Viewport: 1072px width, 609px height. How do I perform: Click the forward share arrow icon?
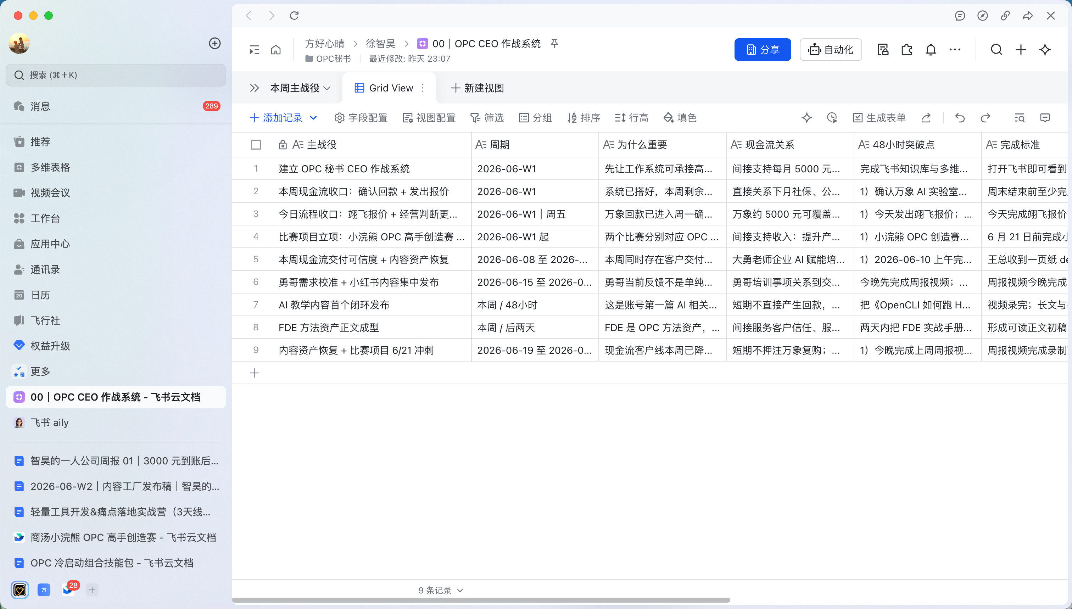(1028, 16)
